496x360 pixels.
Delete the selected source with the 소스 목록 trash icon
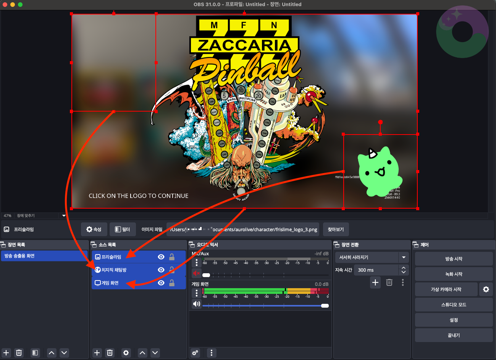pos(110,353)
